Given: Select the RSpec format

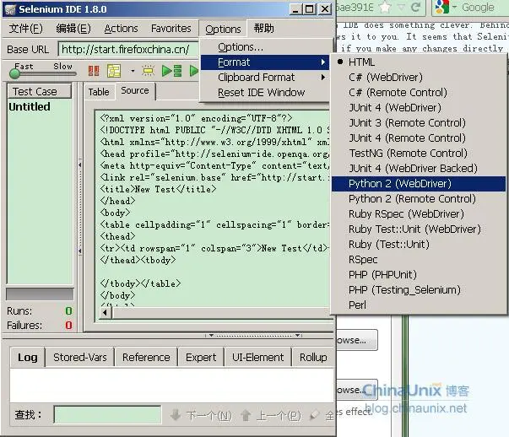Looking at the screenshot, I should pyautogui.click(x=419, y=260).
